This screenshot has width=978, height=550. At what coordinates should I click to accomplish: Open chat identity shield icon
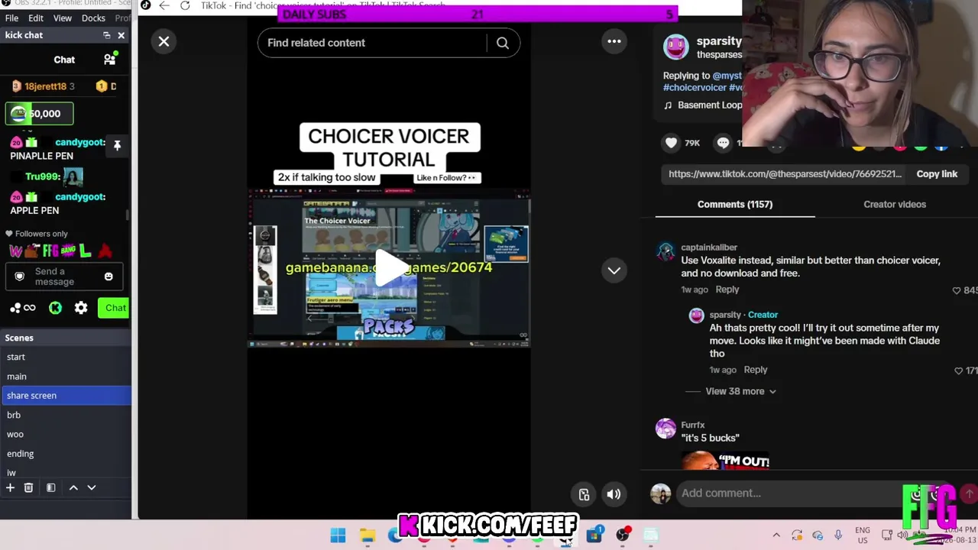point(20,277)
